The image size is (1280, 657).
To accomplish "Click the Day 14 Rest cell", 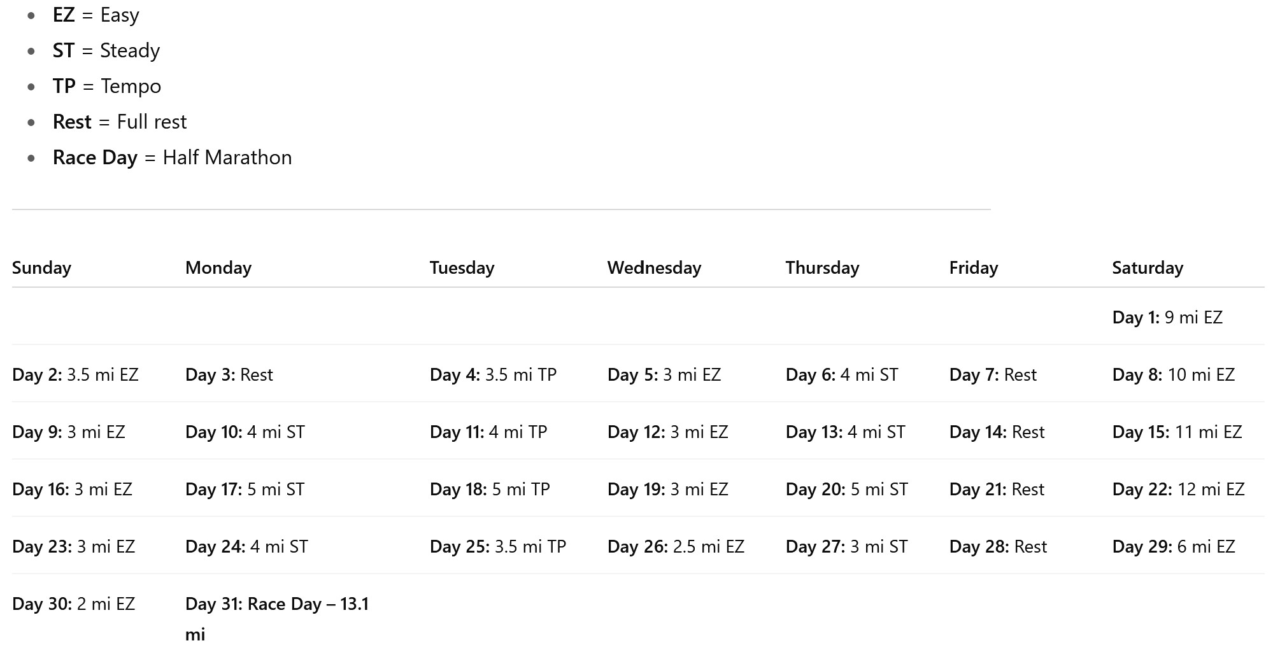I will [x=997, y=432].
